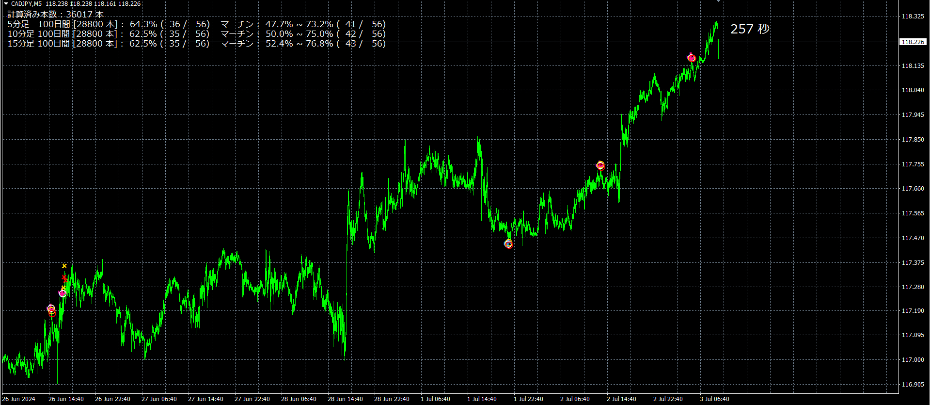Image resolution: width=930 pixels, height=405 pixels.
Task: Click the 27 Jun 14:40 time label
Action: pyautogui.click(x=205, y=399)
